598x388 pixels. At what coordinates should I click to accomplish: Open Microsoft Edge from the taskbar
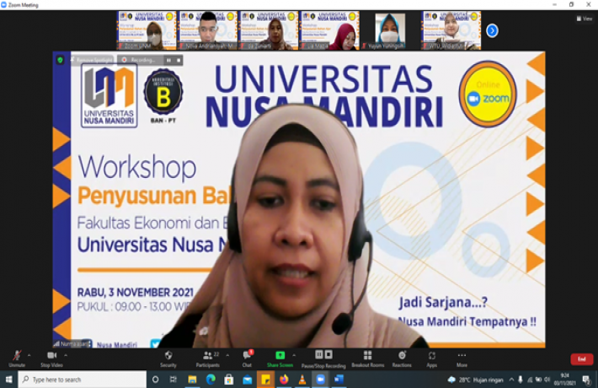pyautogui.click(x=211, y=380)
